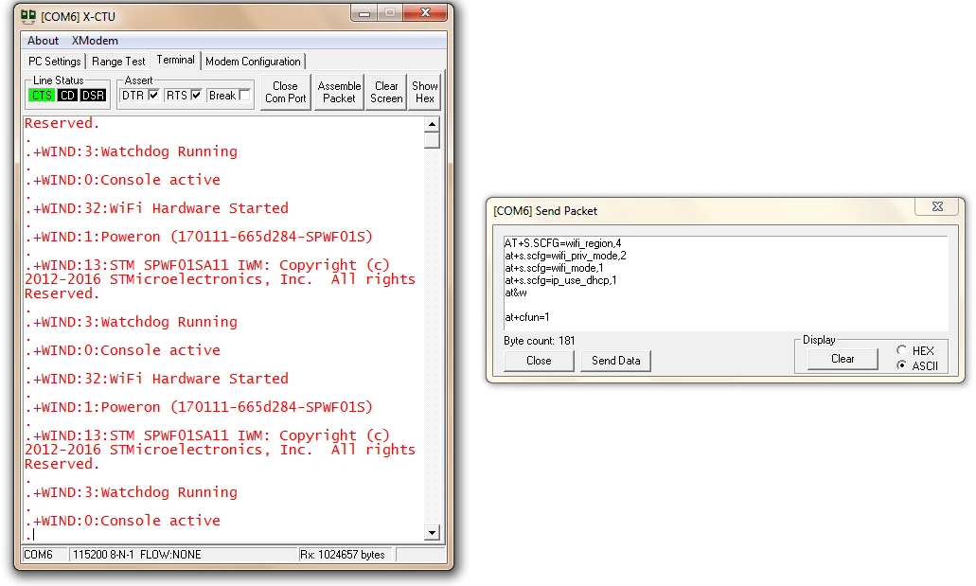The width and height of the screenshot is (976, 586).
Task: Select the ASCII display radio button
Action: point(901,364)
